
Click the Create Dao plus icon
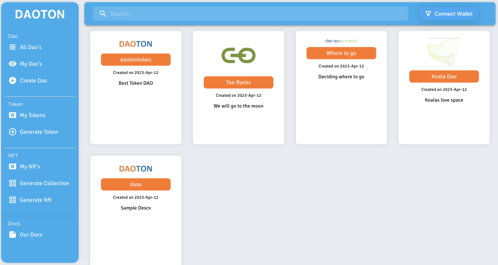[13, 81]
